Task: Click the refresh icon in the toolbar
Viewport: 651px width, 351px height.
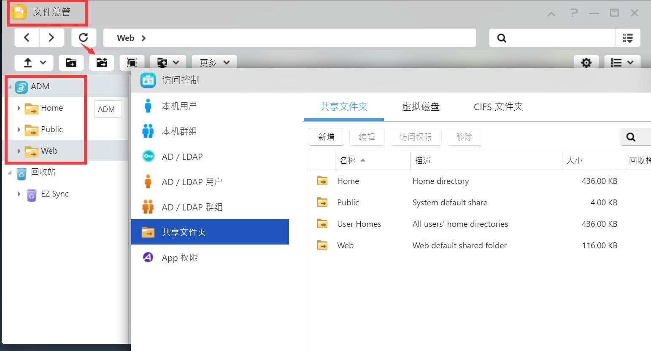Action: tap(83, 37)
